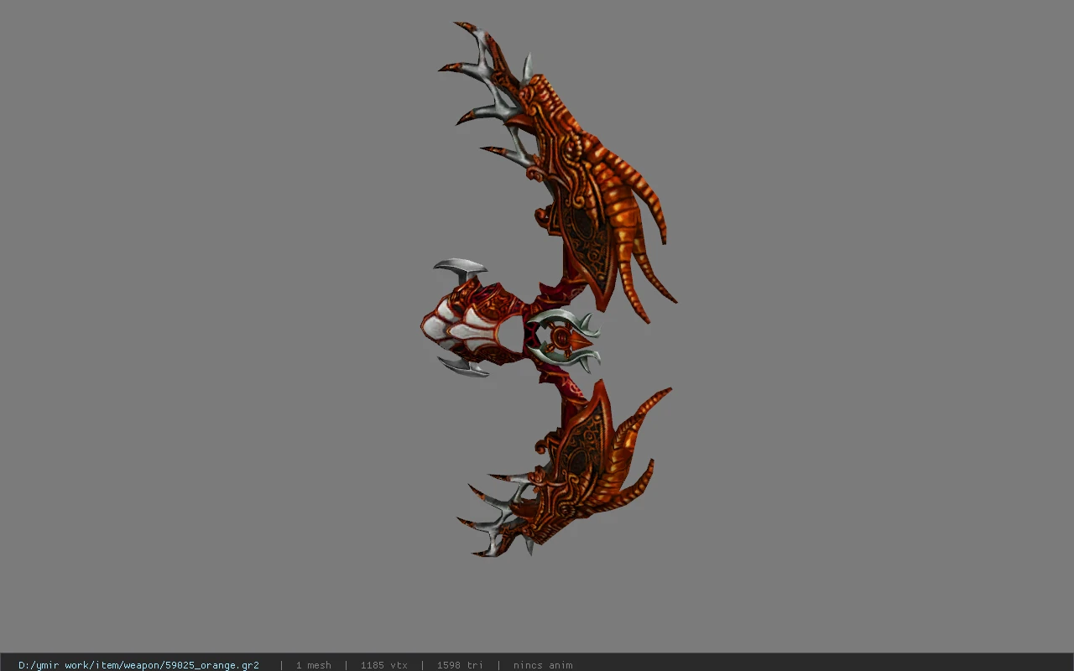The width and height of the screenshot is (1074, 671).
Task: Click the '1185 vtx' vertex count entry
Action: coord(383,665)
